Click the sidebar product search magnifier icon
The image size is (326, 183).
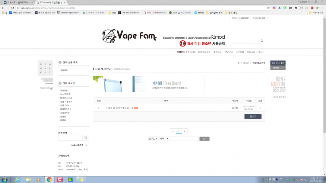pyautogui.click(x=86, y=138)
